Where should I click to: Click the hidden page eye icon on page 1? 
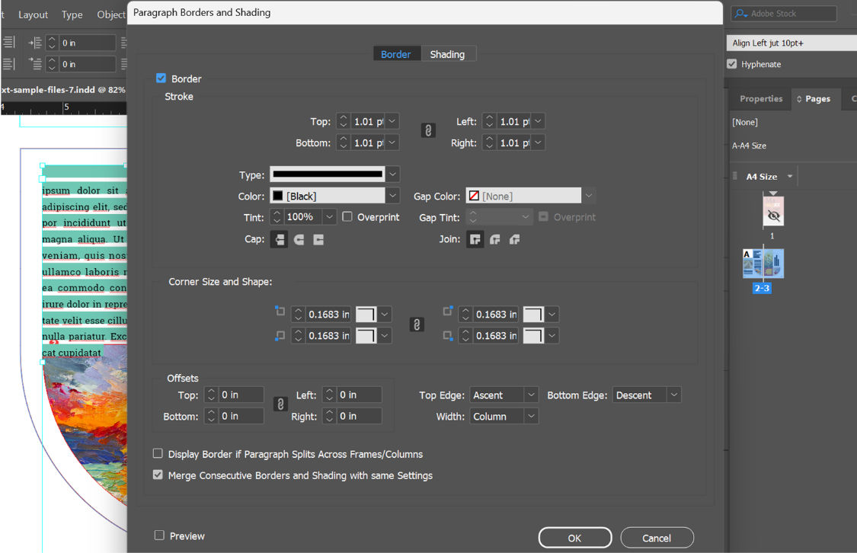(x=773, y=216)
